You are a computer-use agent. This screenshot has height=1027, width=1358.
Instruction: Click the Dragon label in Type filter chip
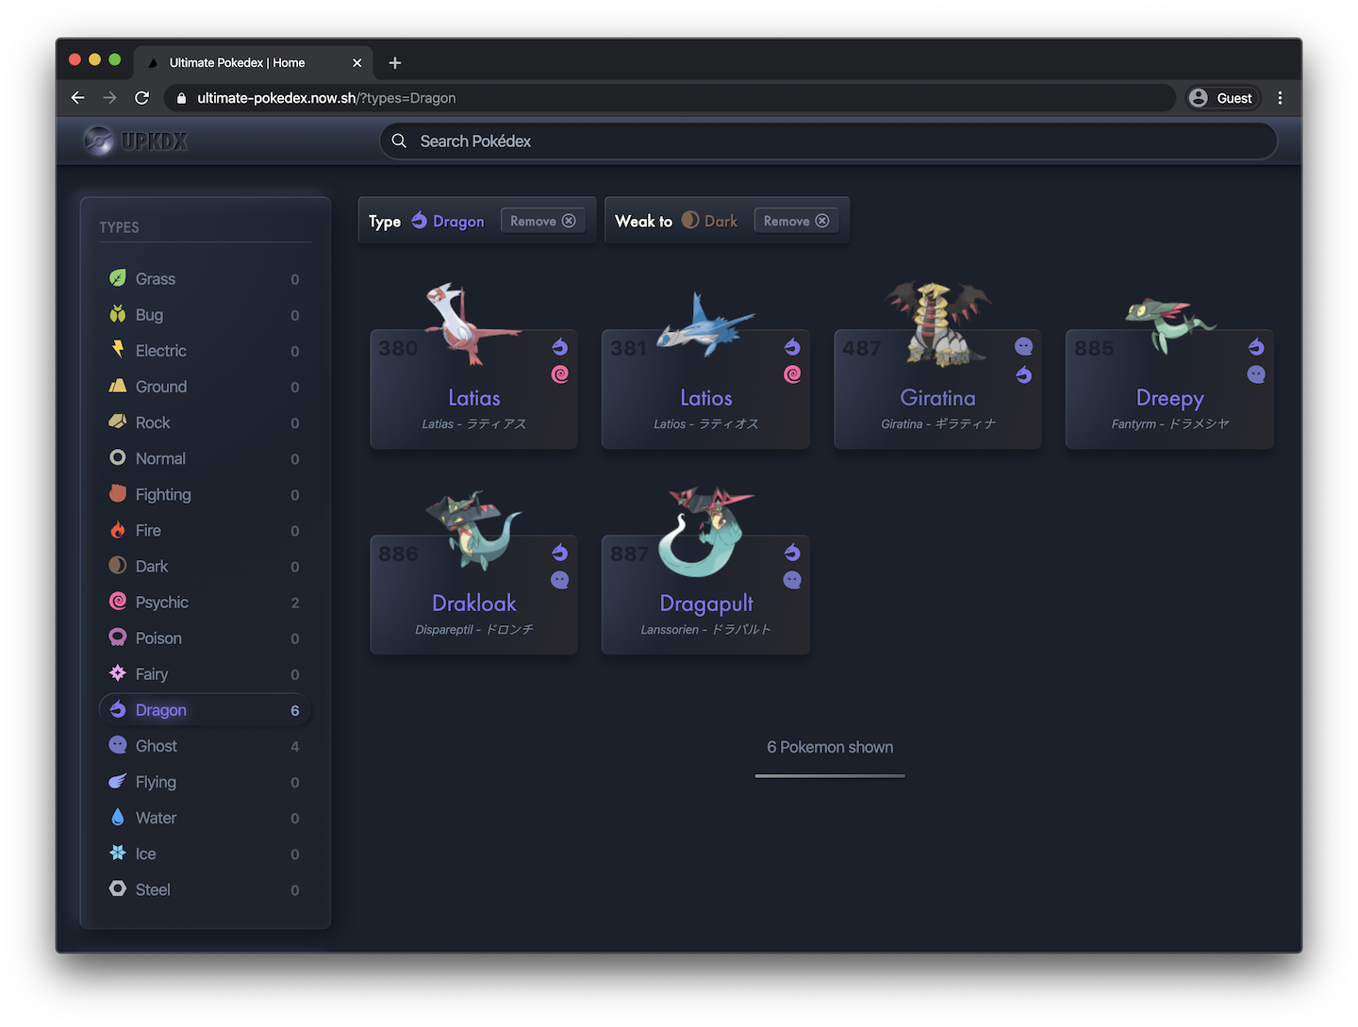[x=458, y=222]
